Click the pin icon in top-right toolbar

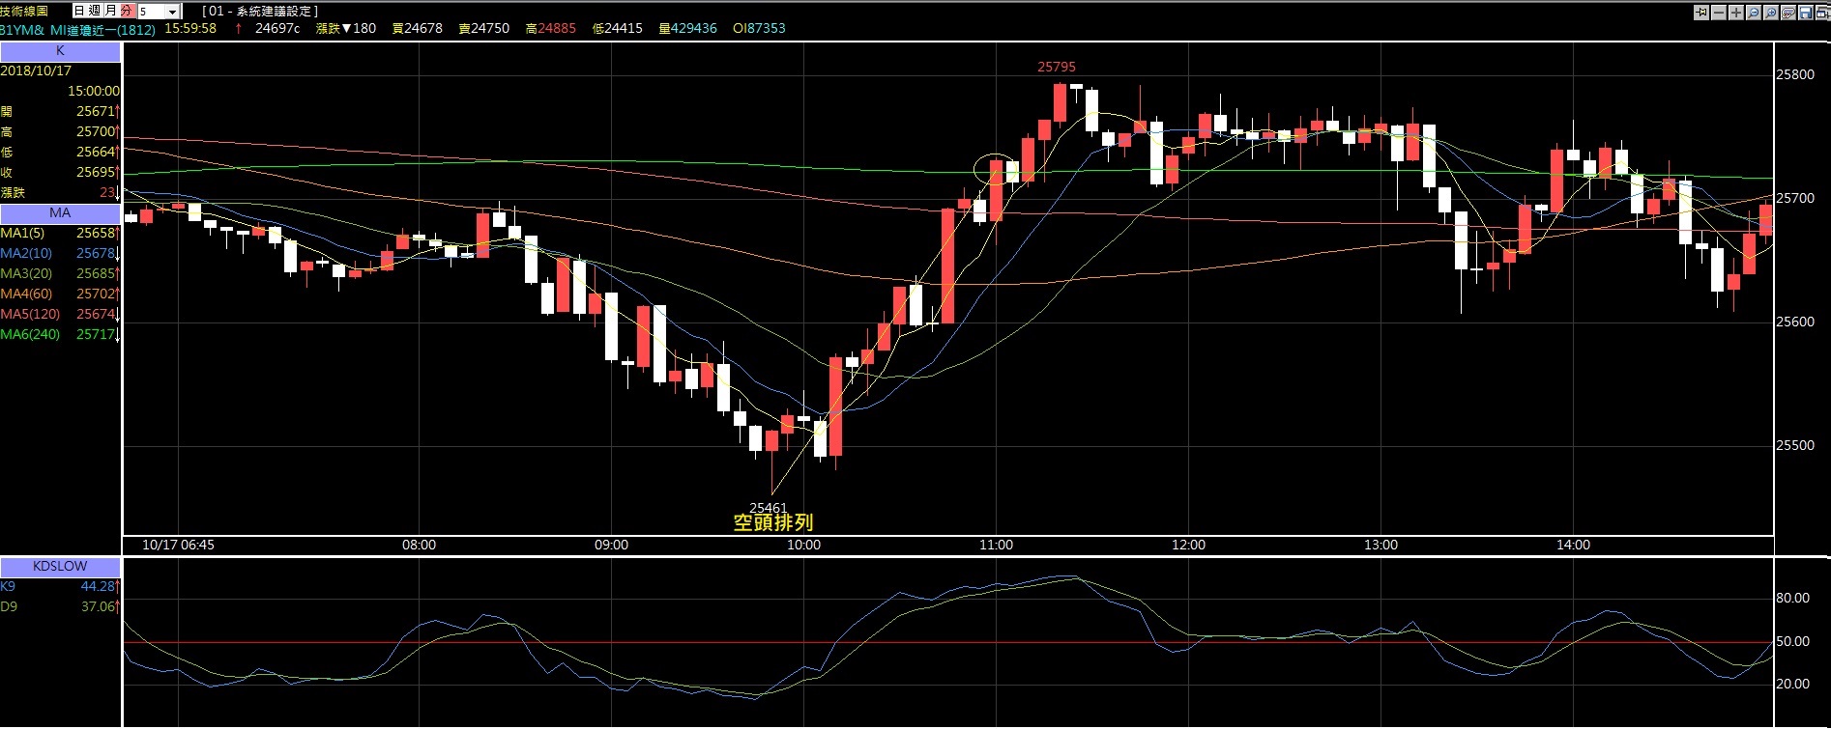1701,13
